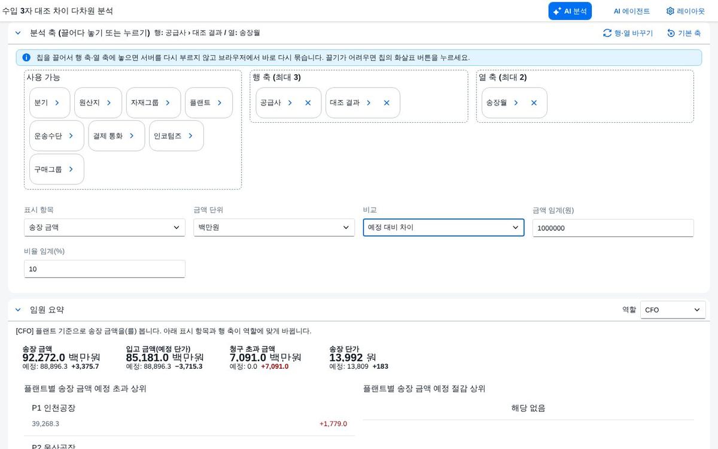This screenshot has height=449, width=718.
Task: Select the 인코텀즈 chip label
Action: (168, 136)
